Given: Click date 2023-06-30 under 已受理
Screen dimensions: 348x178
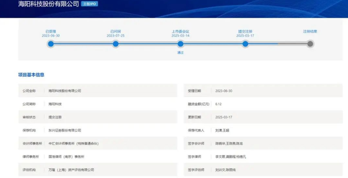Looking at the screenshot, I should (x=51, y=36).
